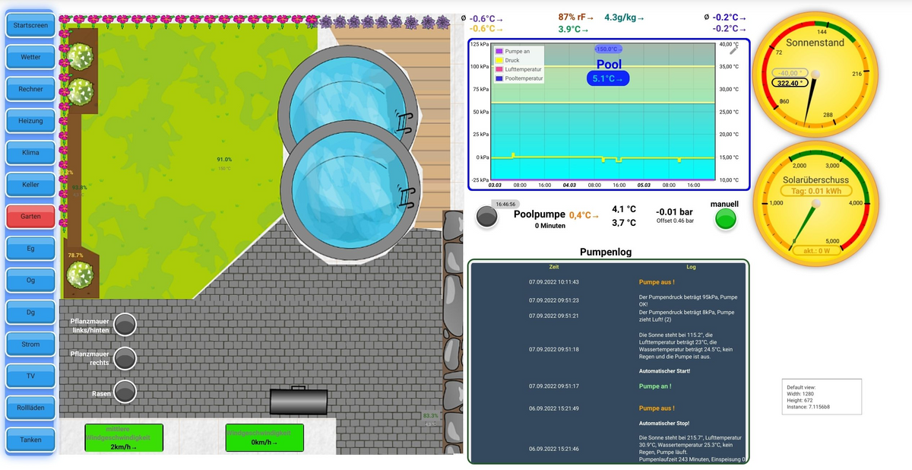Toggle the Pflanzmauer rechts irrigation switch
This screenshot has height=470, width=912.
tap(125, 357)
